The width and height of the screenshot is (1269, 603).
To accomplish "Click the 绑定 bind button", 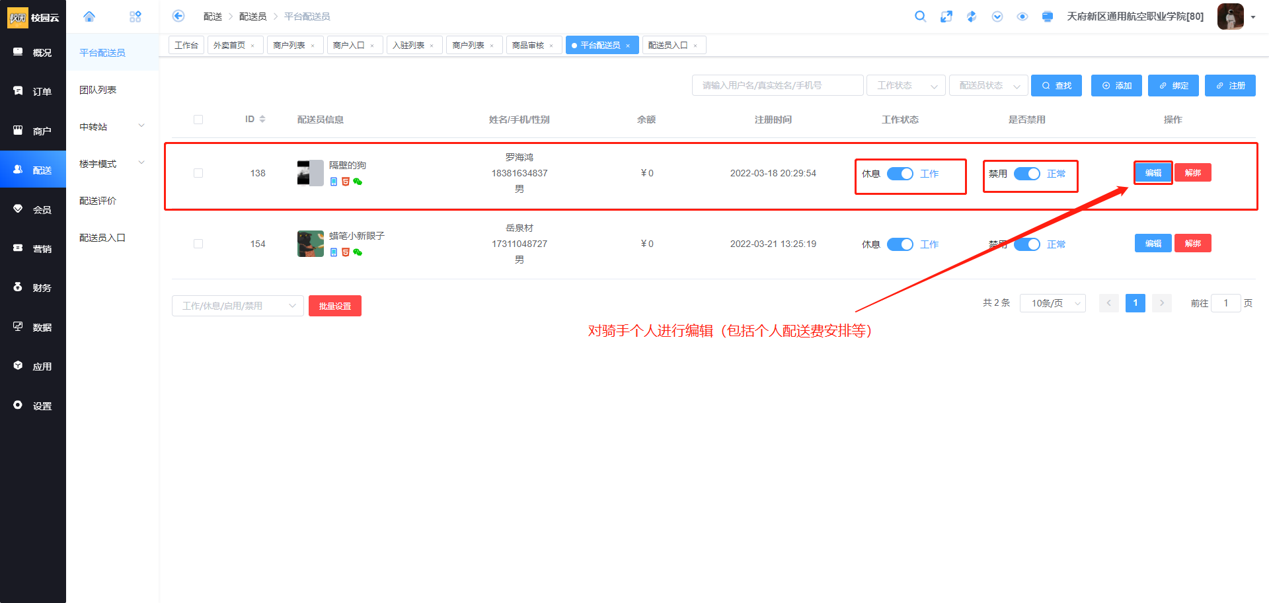I will point(1173,85).
